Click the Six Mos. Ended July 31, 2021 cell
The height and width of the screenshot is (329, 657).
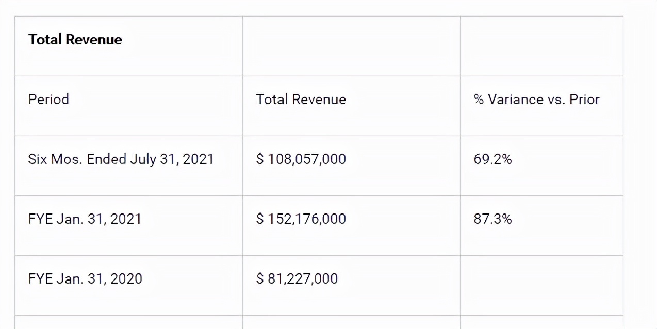point(121,159)
